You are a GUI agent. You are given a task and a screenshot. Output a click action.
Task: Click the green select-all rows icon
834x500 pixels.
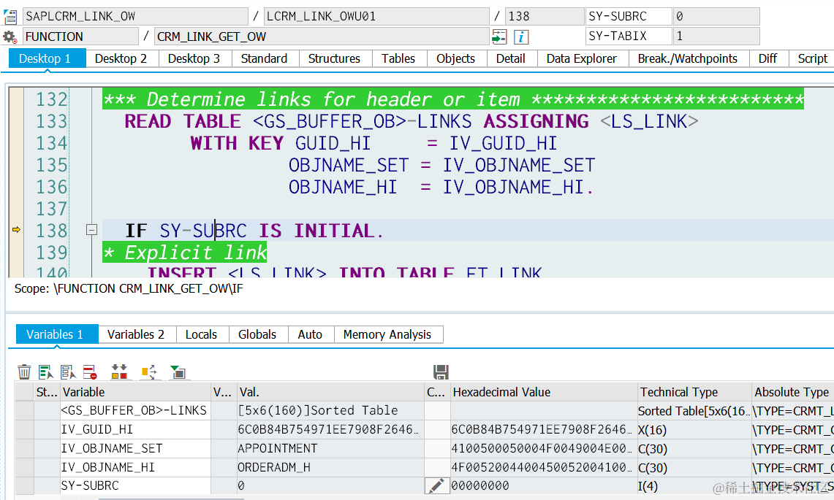coord(46,372)
